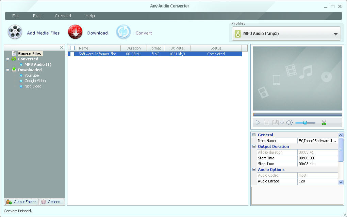347x217 pixels.
Task: Click the playback seek progress bar
Action: [297, 115]
